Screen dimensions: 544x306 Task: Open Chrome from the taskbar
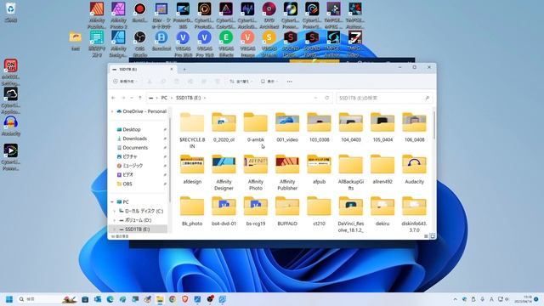pos(173,299)
